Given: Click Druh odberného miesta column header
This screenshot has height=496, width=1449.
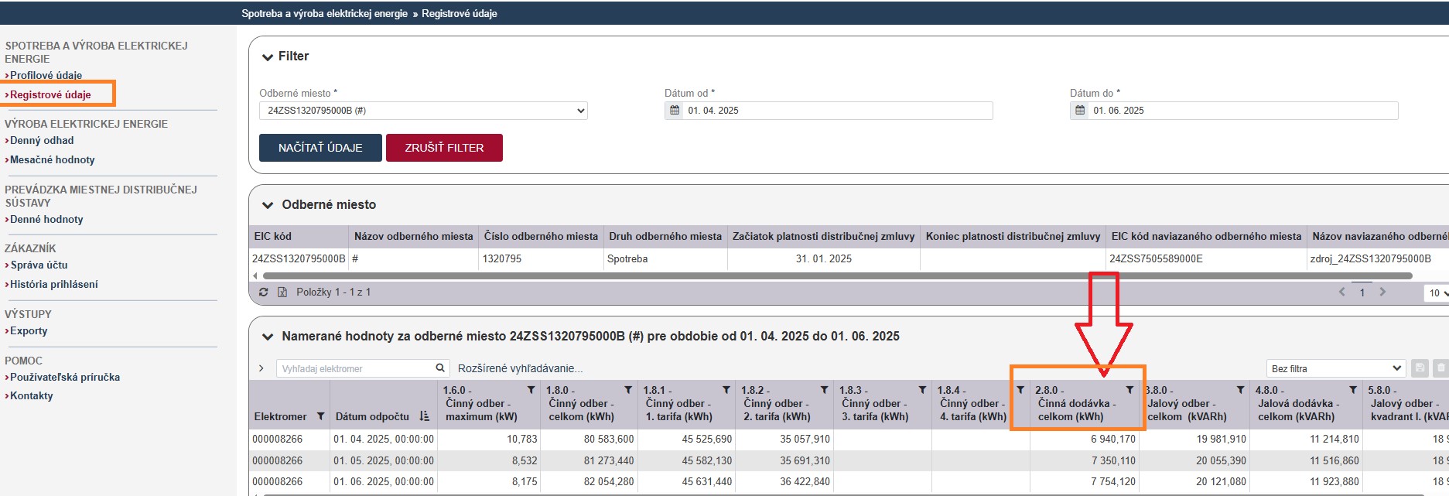Looking at the screenshot, I should point(665,236).
